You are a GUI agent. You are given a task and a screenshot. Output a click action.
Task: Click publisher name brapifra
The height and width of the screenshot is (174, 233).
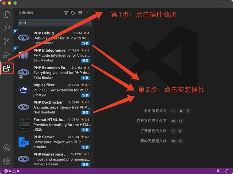point(40,147)
